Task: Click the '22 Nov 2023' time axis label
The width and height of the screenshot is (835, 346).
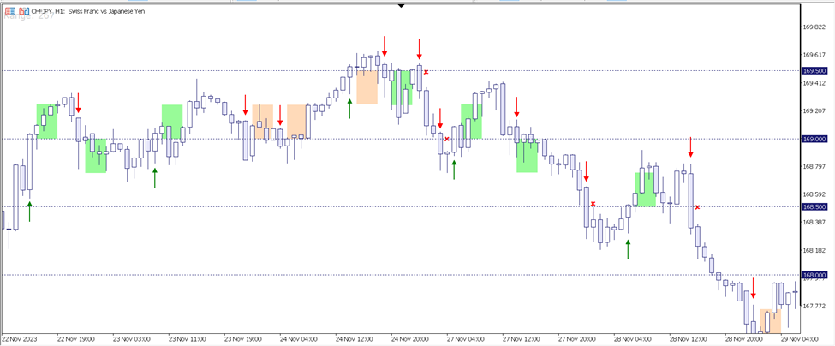Action: point(19,338)
